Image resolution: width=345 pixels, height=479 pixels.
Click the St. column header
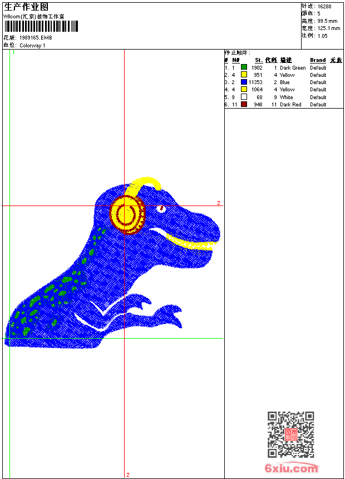tap(259, 60)
